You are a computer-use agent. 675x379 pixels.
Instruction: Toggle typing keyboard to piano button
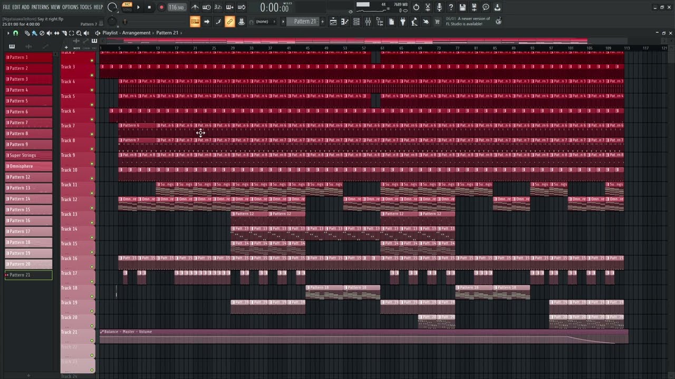[195, 22]
